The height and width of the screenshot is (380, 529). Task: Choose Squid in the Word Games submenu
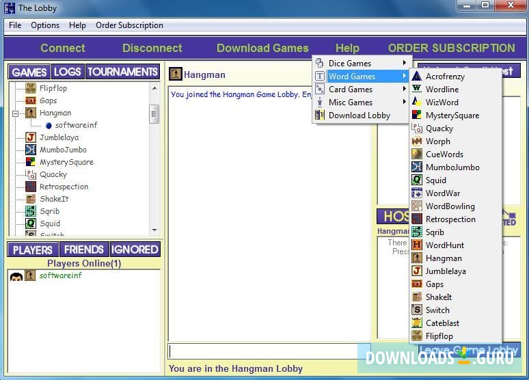pos(436,180)
